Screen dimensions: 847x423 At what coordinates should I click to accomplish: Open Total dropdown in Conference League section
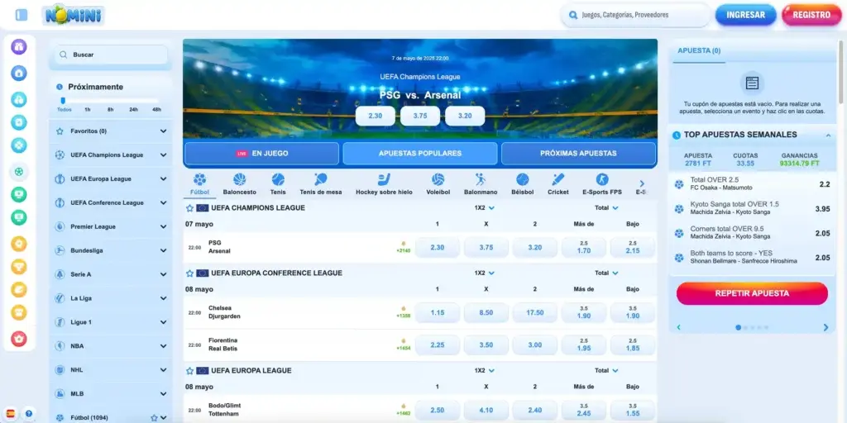tap(606, 273)
